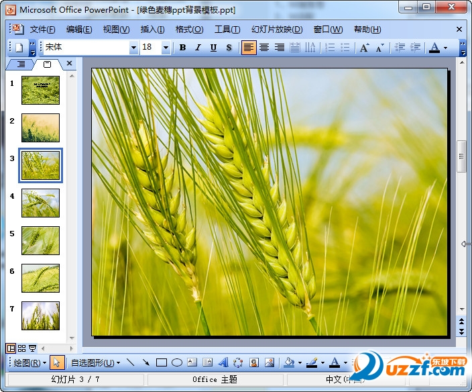Select slide 2 thumbnail

[41, 128]
